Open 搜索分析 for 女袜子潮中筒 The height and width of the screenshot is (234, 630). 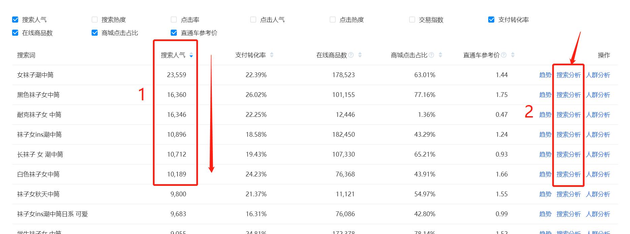click(x=568, y=75)
